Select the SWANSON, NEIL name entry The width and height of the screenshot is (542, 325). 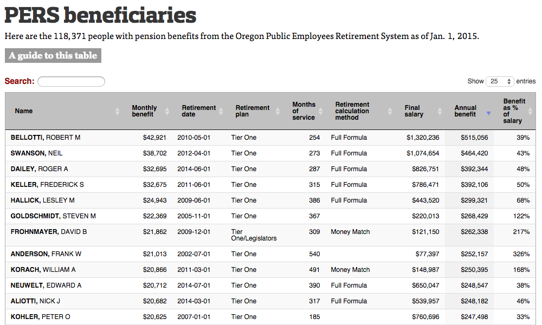(x=37, y=153)
